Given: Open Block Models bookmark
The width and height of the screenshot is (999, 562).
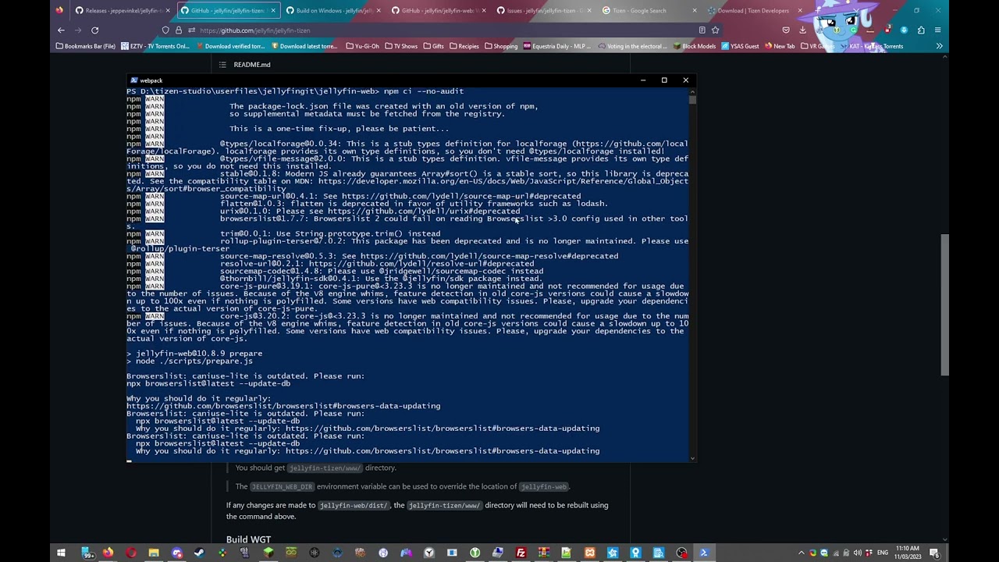Looking at the screenshot, I should pyautogui.click(x=694, y=46).
